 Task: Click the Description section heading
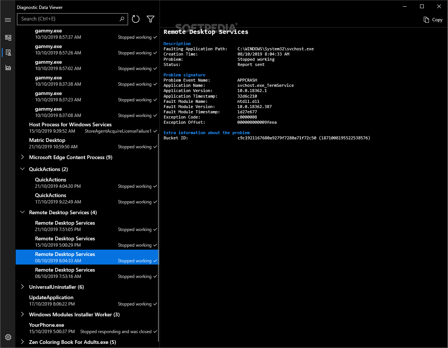coord(177,44)
